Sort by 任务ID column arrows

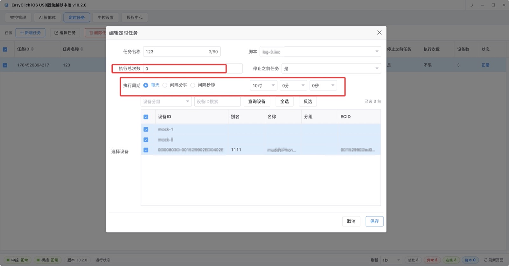pyautogui.click(x=32, y=49)
